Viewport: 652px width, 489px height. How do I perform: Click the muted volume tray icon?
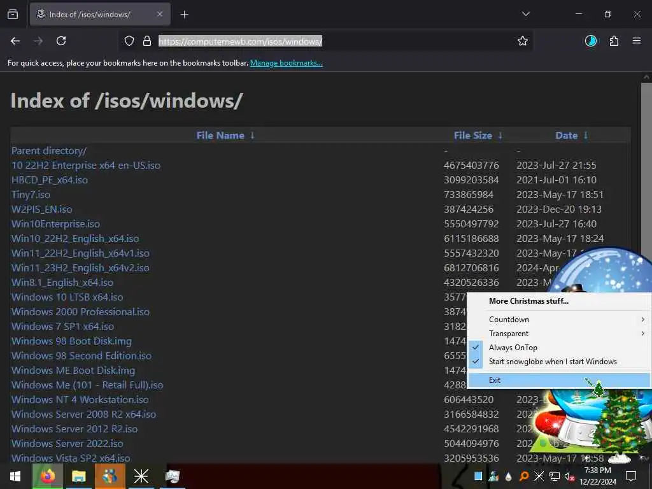pos(569,476)
